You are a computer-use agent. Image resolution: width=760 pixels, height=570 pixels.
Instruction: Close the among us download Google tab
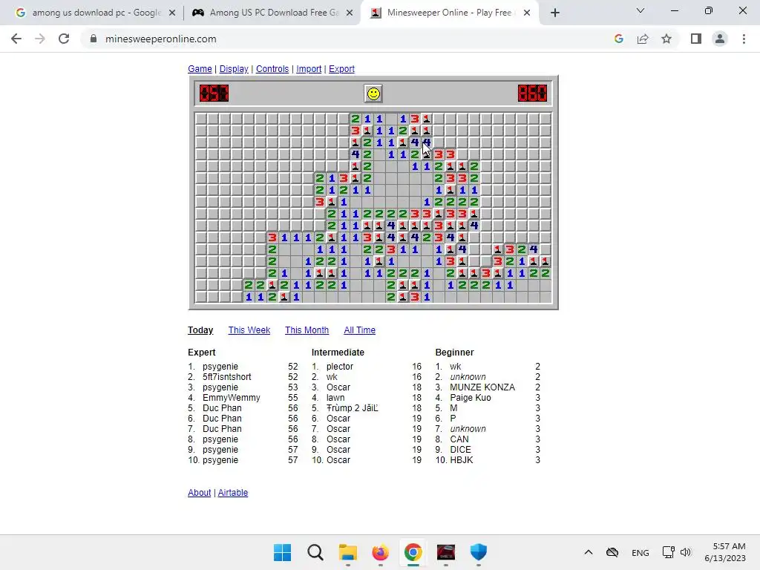(171, 13)
